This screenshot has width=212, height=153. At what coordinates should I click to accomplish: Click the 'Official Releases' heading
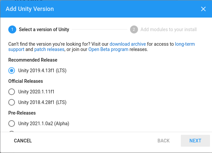(26, 81)
